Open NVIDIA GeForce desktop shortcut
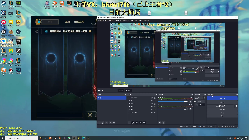The width and height of the screenshot is (249, 140). 18,4
